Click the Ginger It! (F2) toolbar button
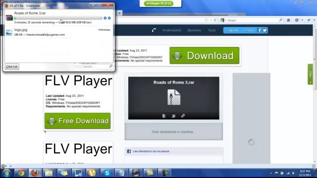This screenshot has width=317, height=178. tap(158, 3)
